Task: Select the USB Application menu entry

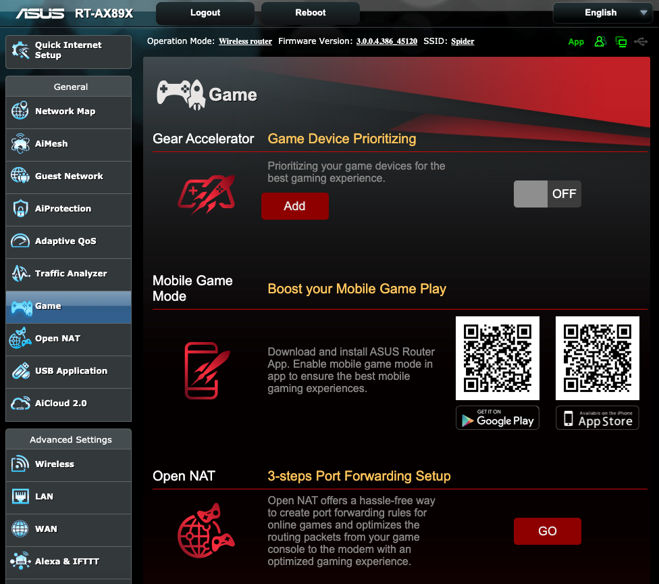Action: pos(68,372)
